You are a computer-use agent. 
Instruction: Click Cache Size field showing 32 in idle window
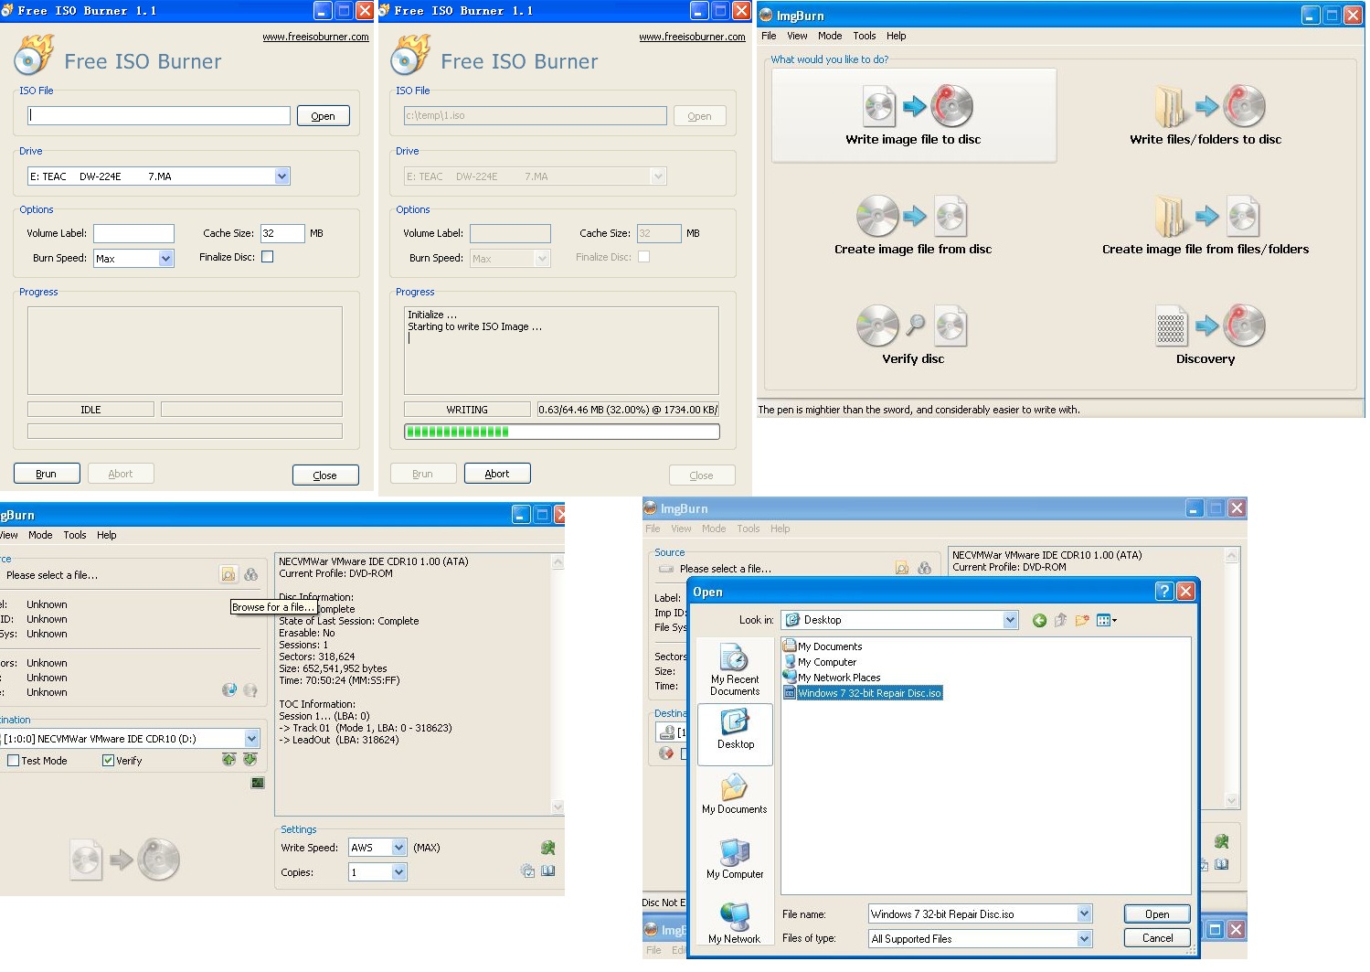[x=282, y=233]
